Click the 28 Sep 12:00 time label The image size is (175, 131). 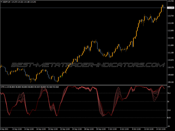click(89, 129)
